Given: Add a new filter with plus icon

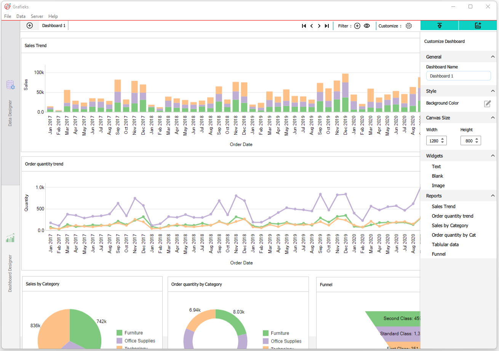Looking at the screenshot, I should click(357, 26).
